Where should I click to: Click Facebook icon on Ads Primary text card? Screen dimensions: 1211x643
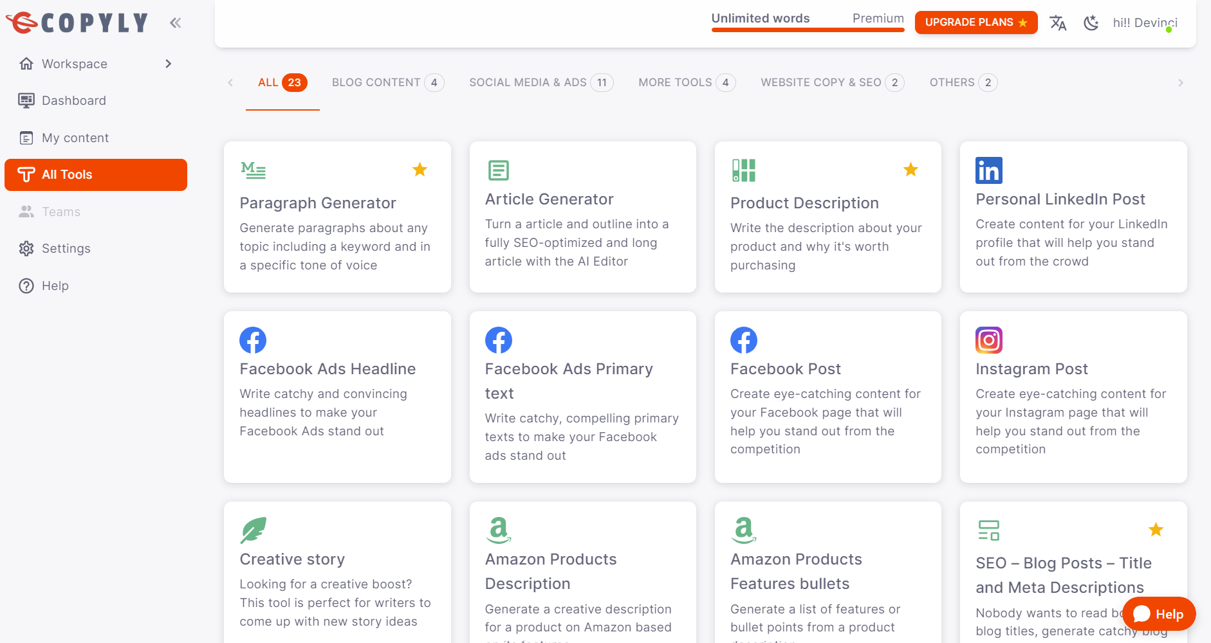coord(498,340)
